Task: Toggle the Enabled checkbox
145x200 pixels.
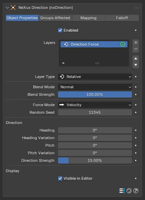Action: click(x=60, y=30)
